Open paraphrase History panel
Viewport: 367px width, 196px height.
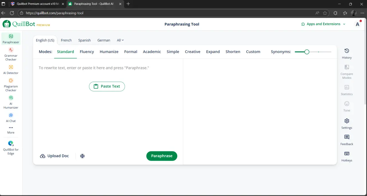[347, 54]
